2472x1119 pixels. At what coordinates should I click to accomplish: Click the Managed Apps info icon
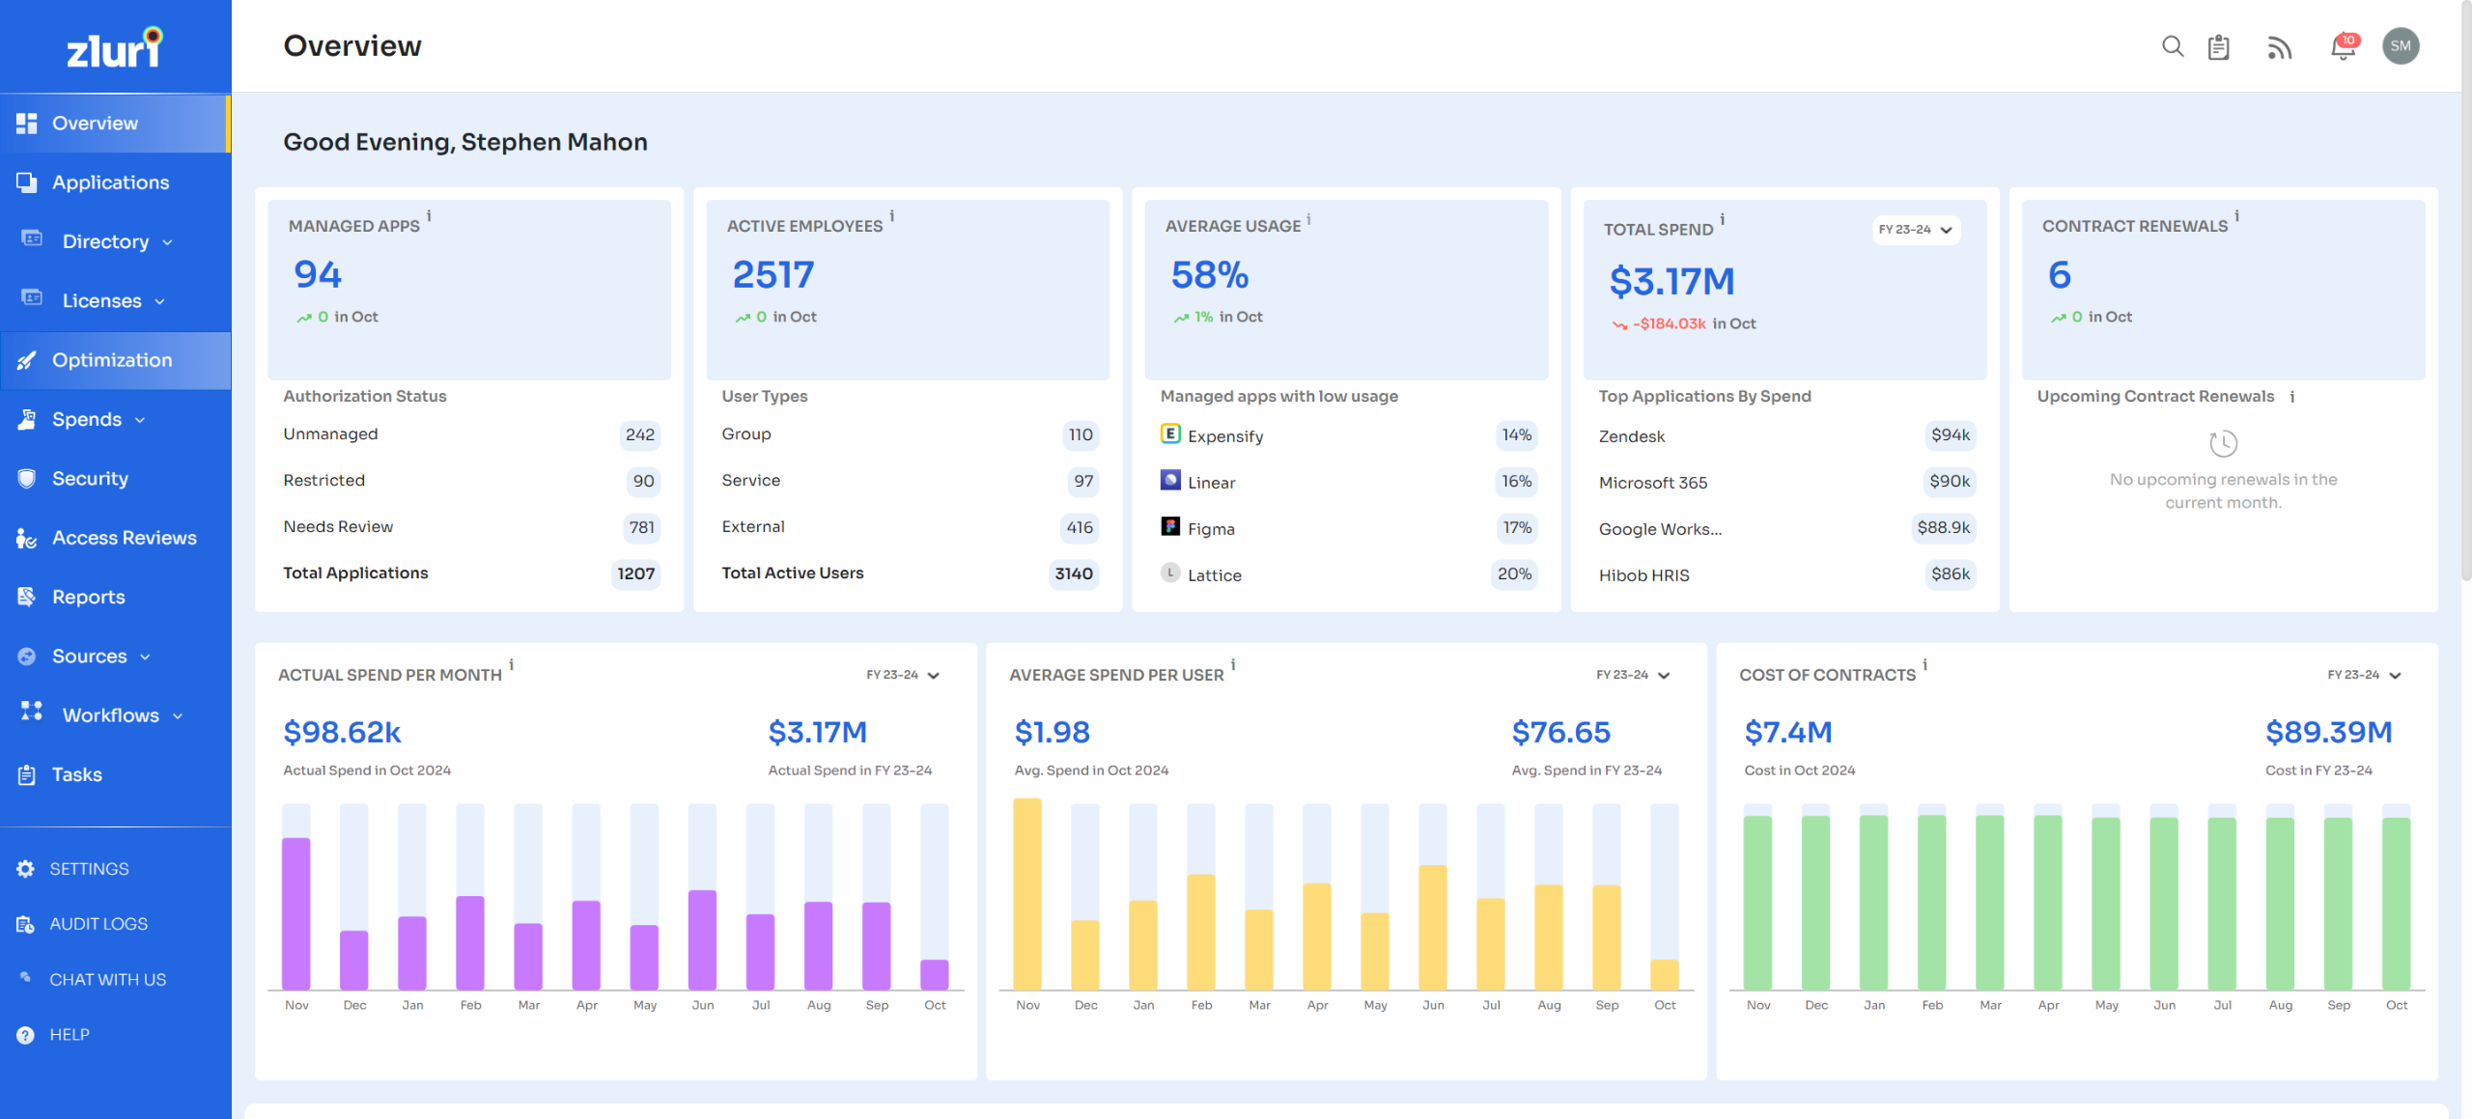click(429, 216)
